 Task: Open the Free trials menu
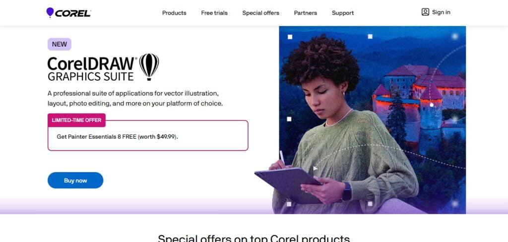point(214,13)
